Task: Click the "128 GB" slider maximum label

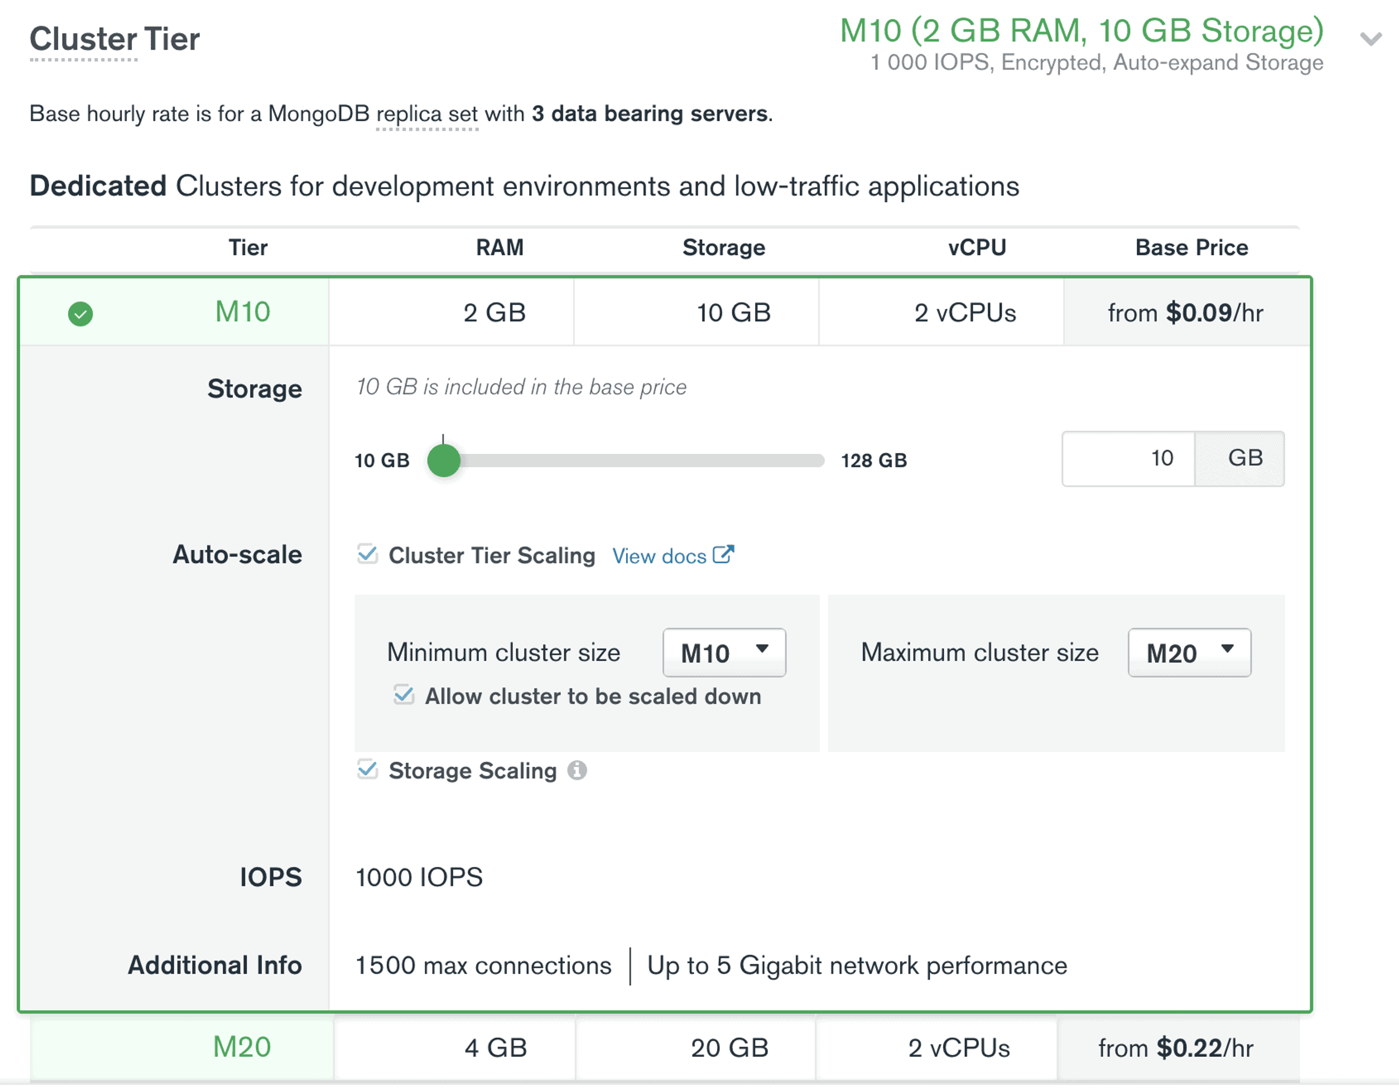Action: (874, 461)
